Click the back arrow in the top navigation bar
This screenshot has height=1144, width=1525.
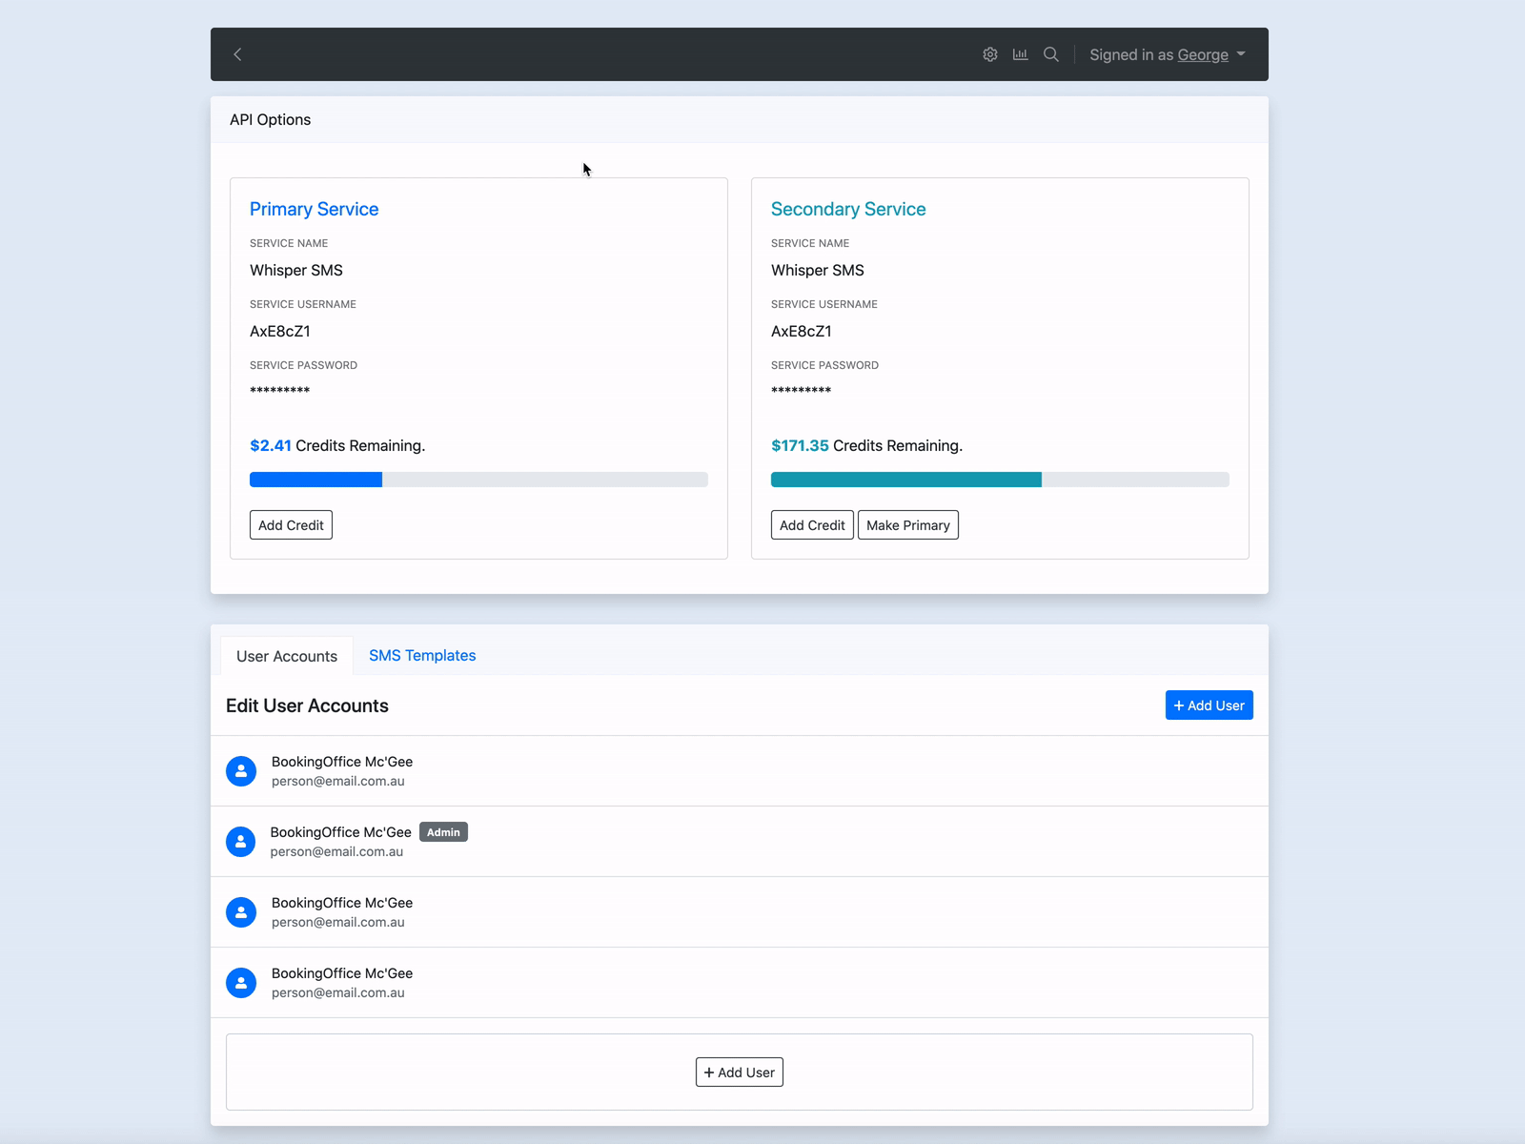pyautogui.click(x=237, y=54)
